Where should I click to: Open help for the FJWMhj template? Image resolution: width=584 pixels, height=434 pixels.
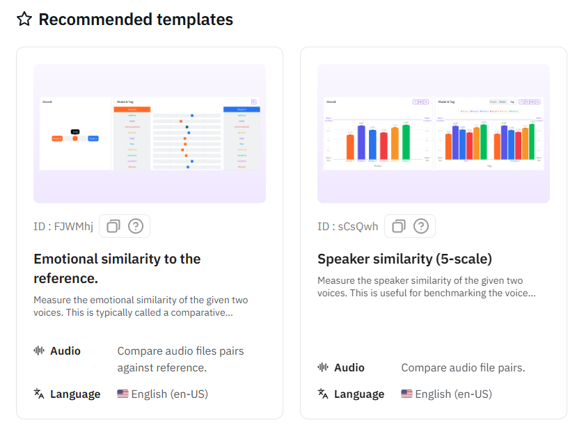tap(136, 226)
